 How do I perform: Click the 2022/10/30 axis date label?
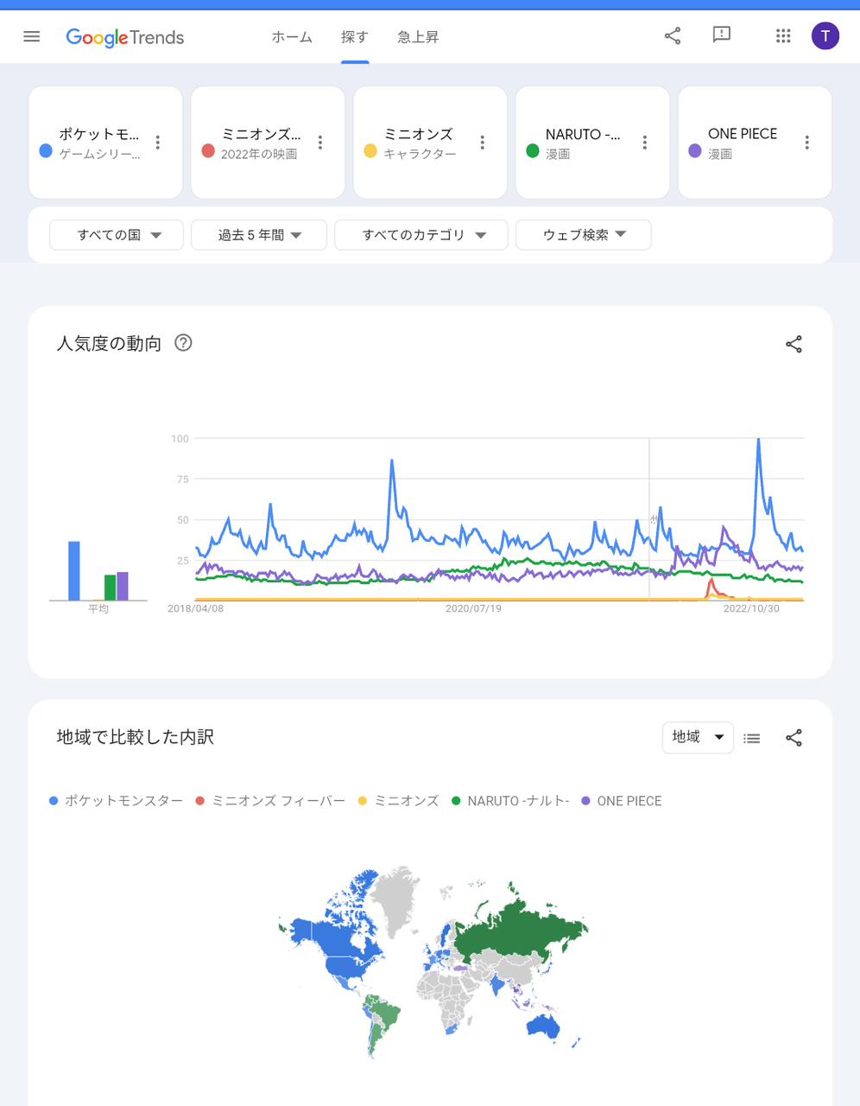(751, 608)
